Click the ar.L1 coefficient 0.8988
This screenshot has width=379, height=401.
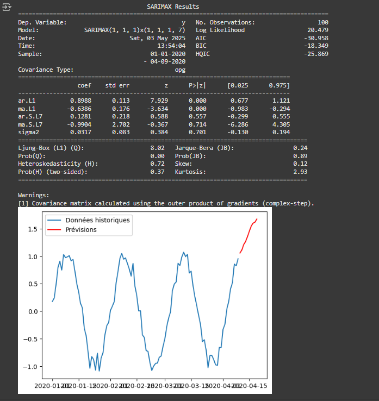tap(80, 101)
